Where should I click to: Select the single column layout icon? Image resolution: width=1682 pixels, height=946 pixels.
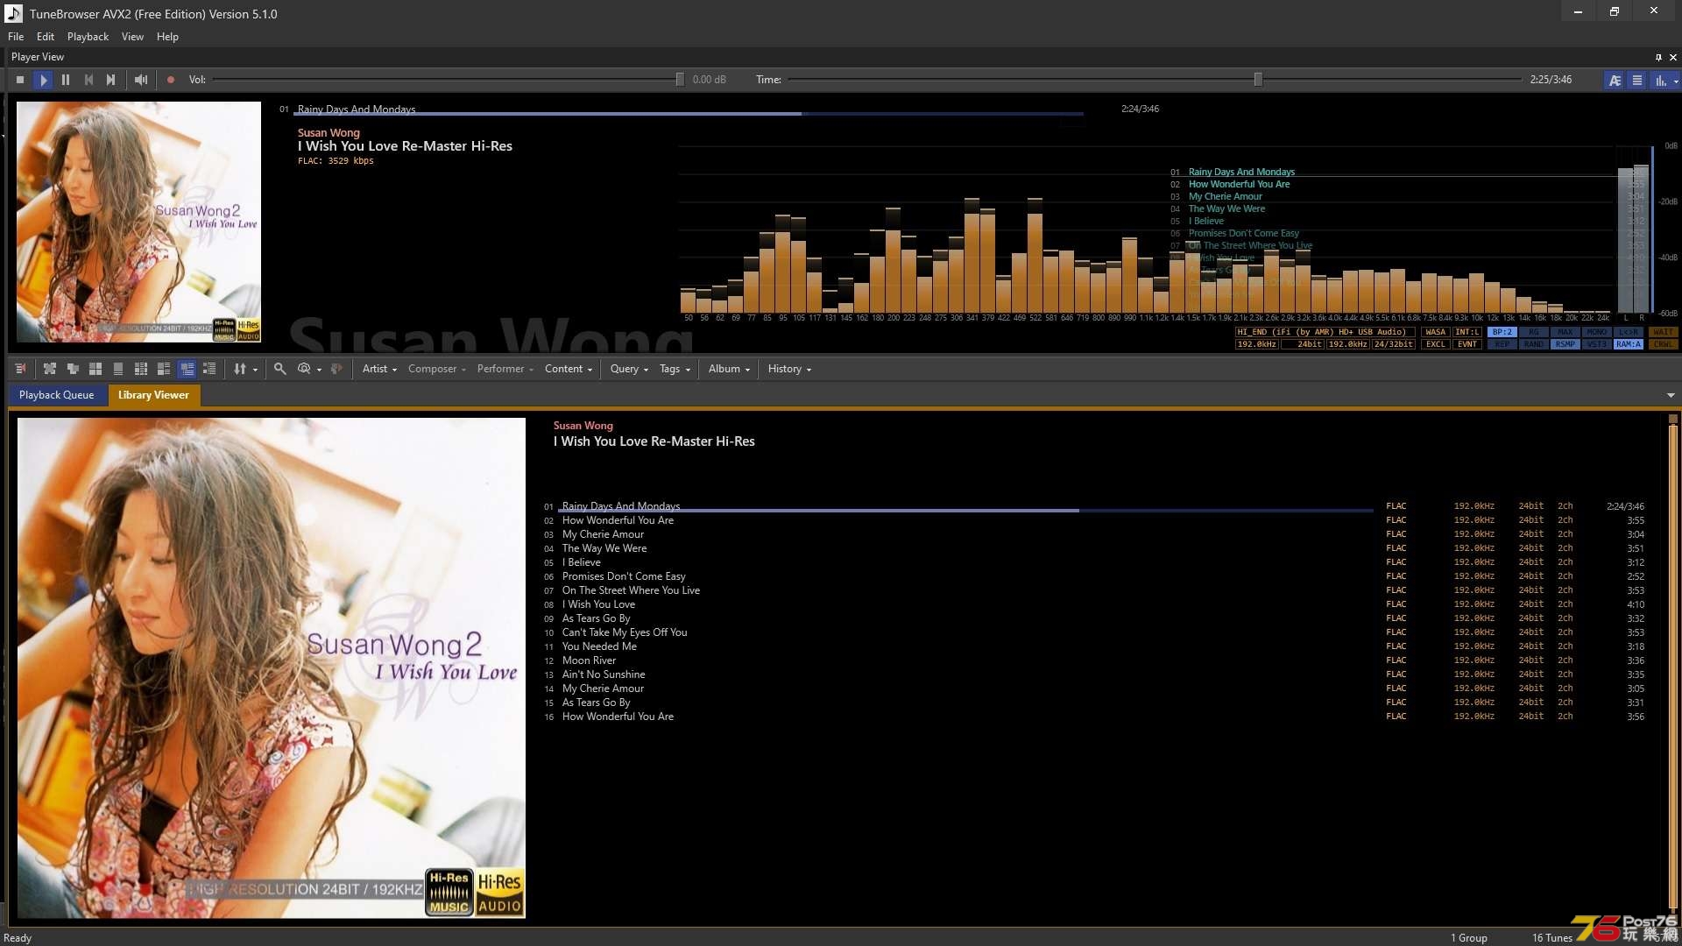118,369
